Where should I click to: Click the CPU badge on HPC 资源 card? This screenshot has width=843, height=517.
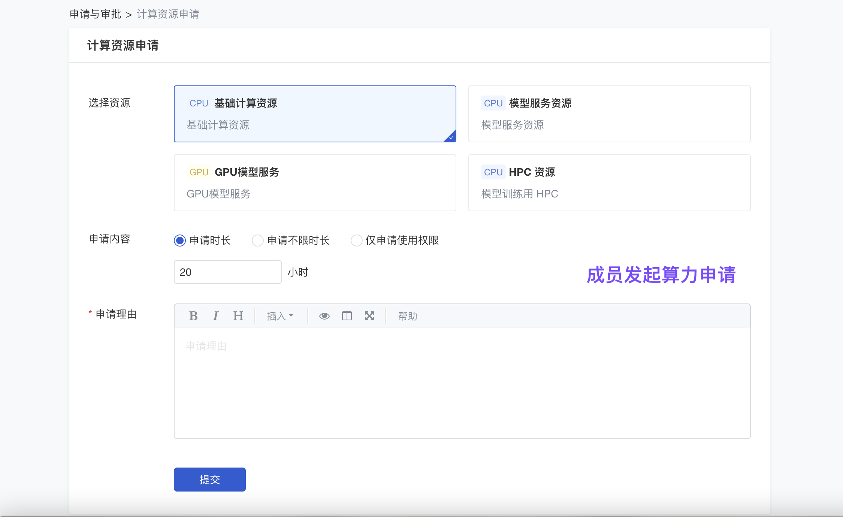click(x=493, y=172)
